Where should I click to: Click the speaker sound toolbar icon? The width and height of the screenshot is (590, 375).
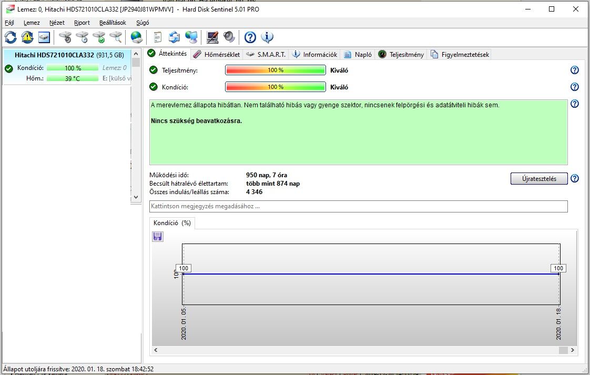click(x=229, y=37)
